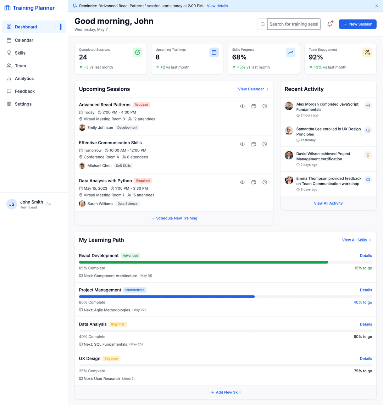Image resolution: width=383 pixels, height=406 pixels.
Task: Toggle eye icon for Data Analysis with Python
Action: click(x=242, y=182)
